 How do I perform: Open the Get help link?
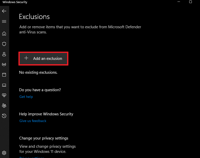click(x=26, y=97)
